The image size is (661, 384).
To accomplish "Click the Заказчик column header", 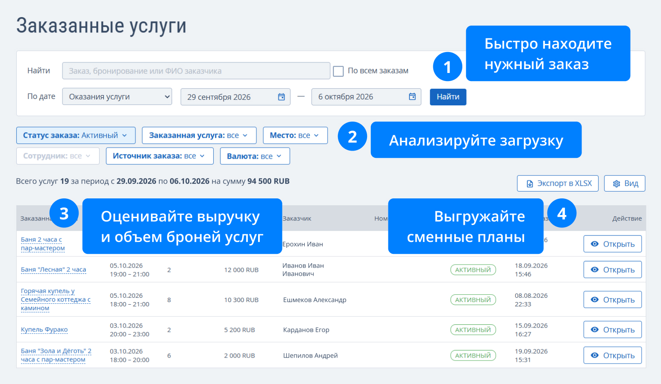I will point(297,218).
